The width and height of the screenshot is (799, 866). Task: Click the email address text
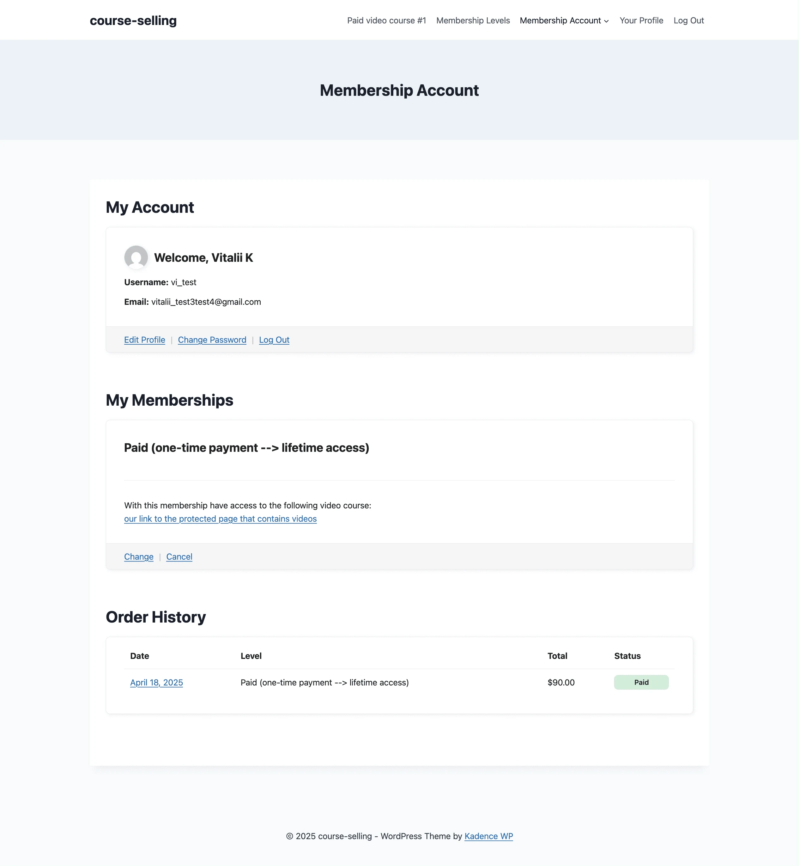[x=206, y=302]
